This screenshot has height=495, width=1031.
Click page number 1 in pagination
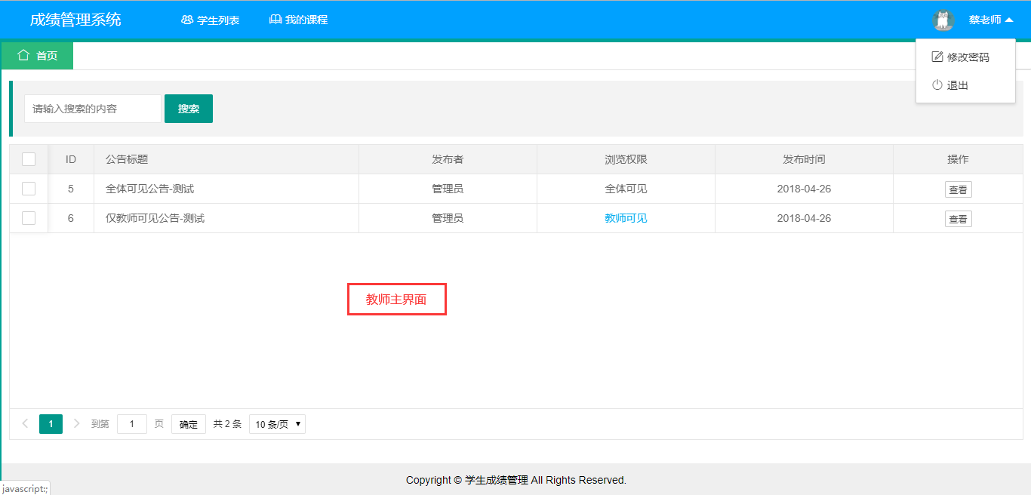pos(51,424)
